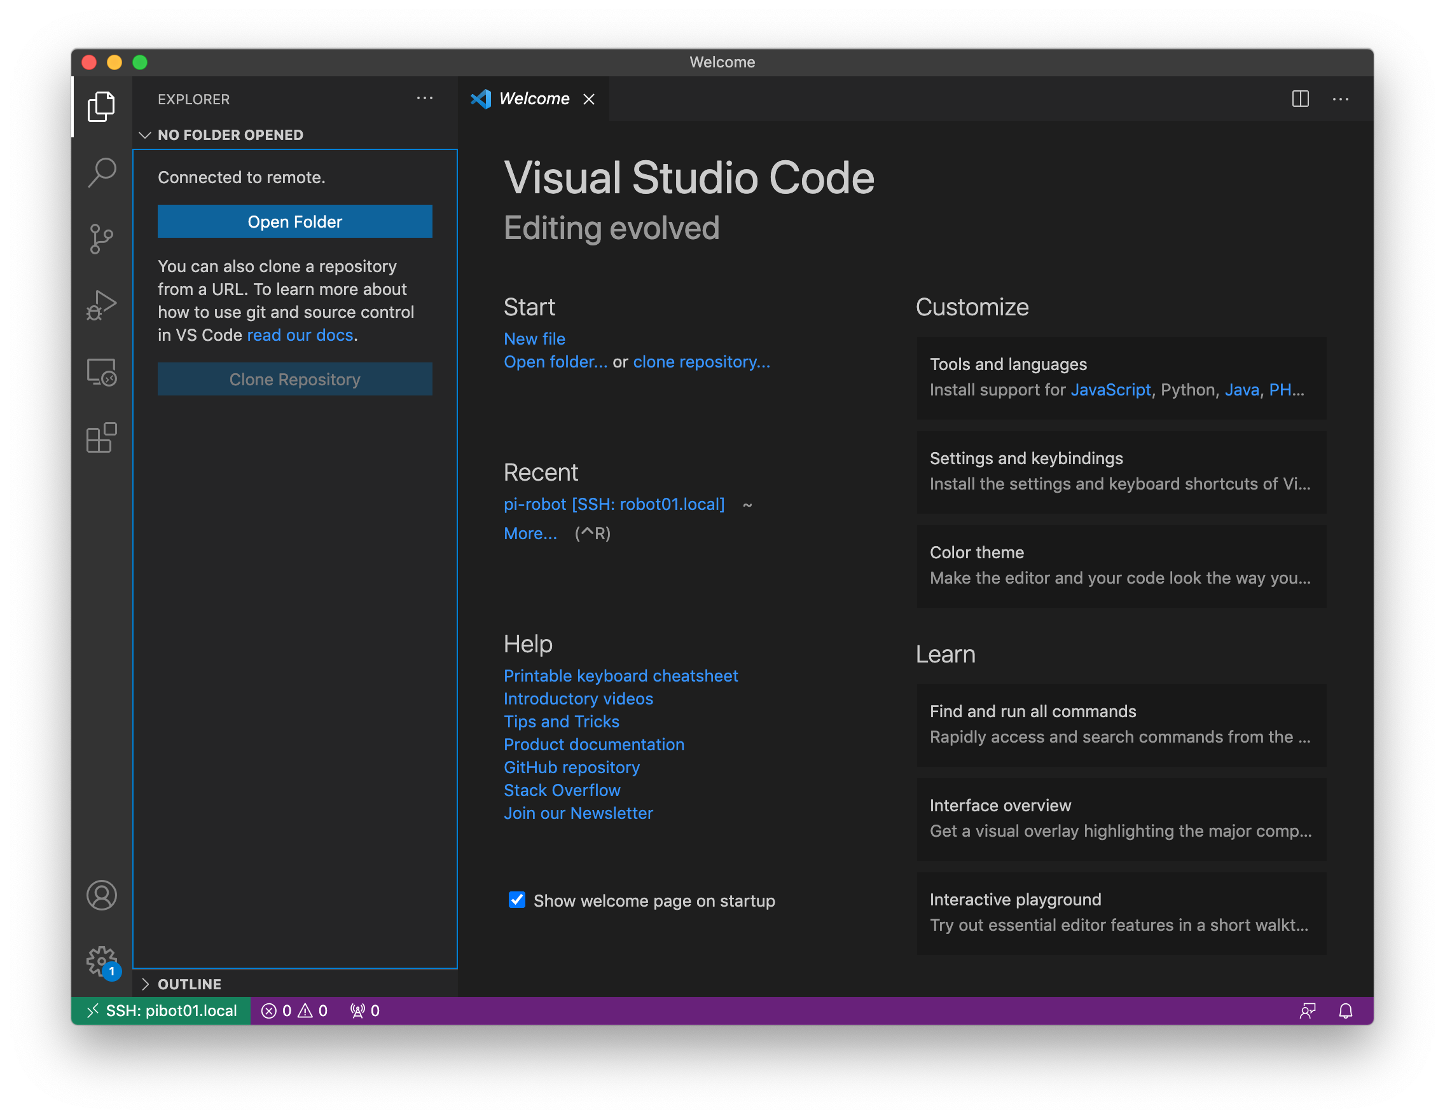Click the split editor layout button

tap(1301, 99)
